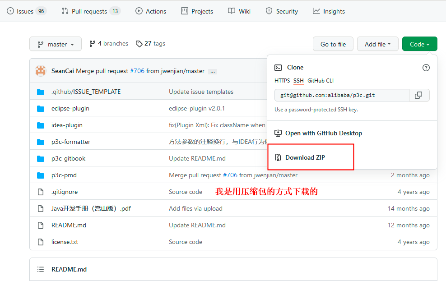Click folder icon next to idea-plugin

41,125
